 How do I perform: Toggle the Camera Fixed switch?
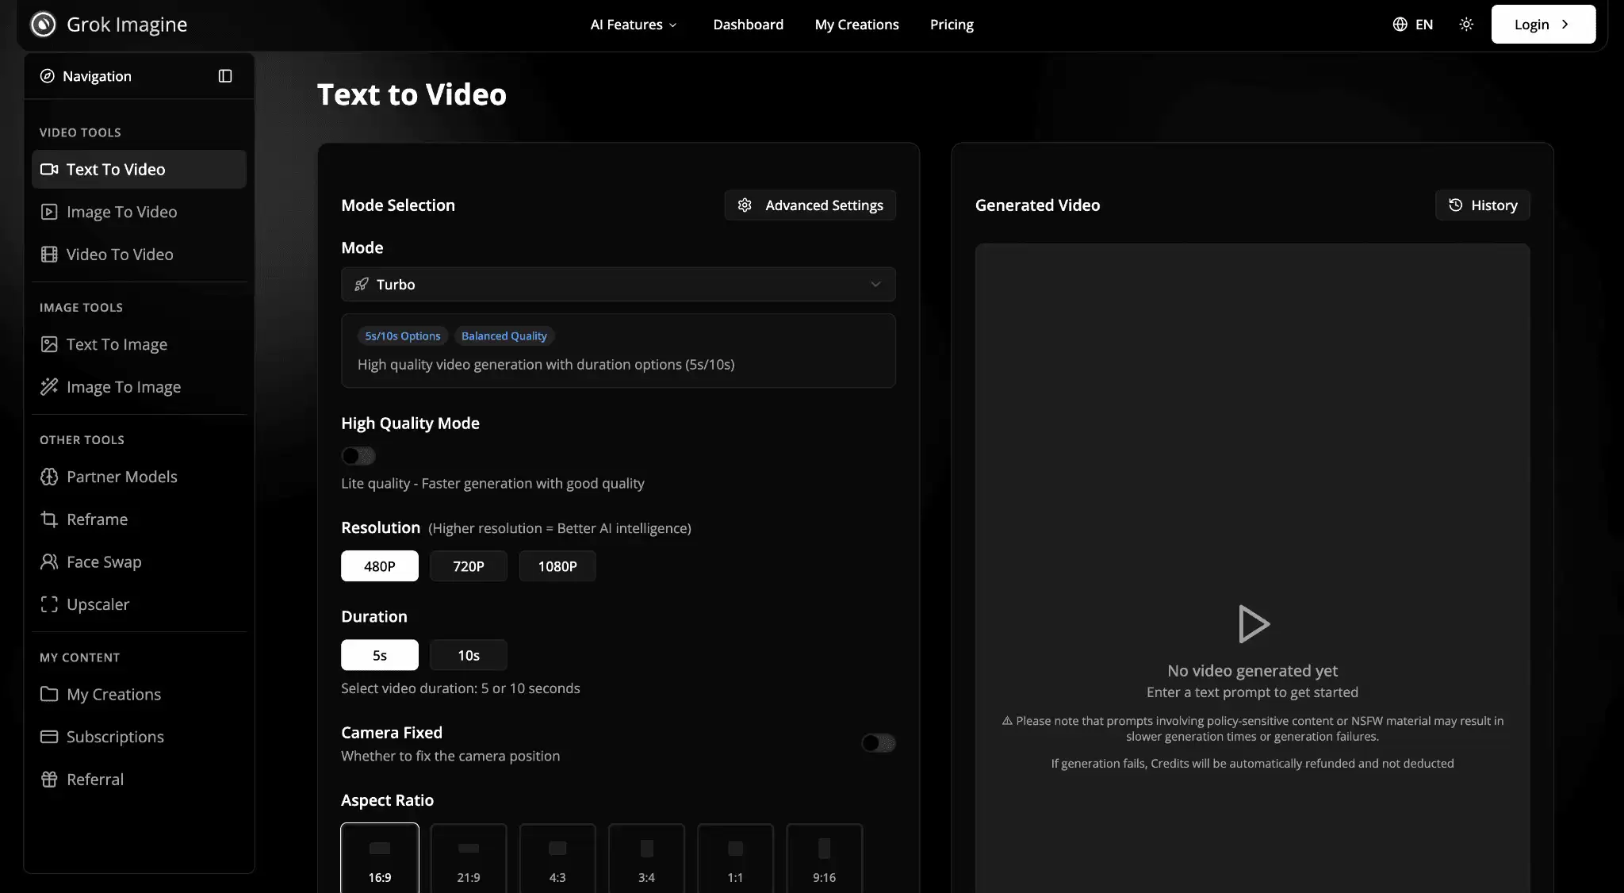tap(878, 743)
